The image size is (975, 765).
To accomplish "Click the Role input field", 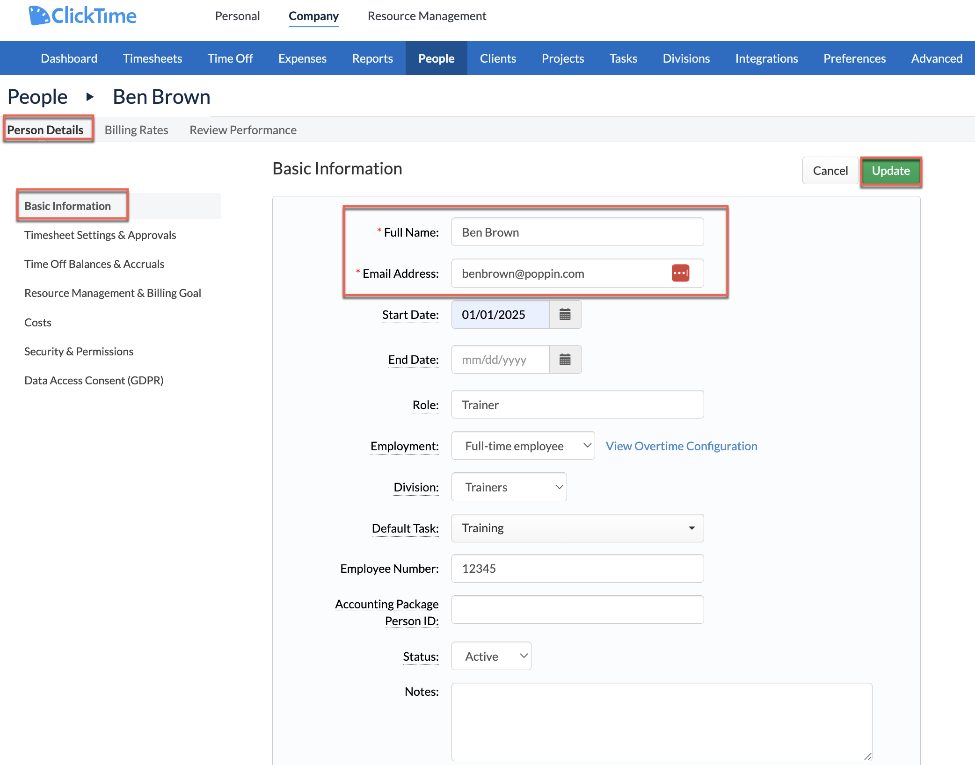I will tap(577, 405).
